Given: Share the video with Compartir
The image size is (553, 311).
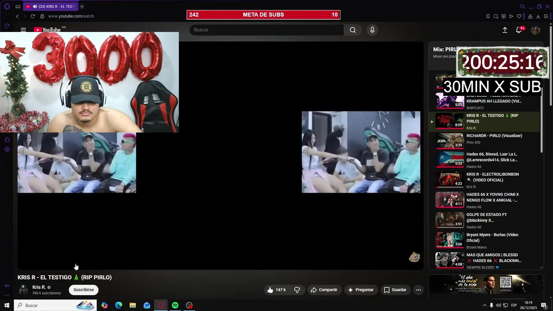Looking at the screenshot, I should coord(324,290).
